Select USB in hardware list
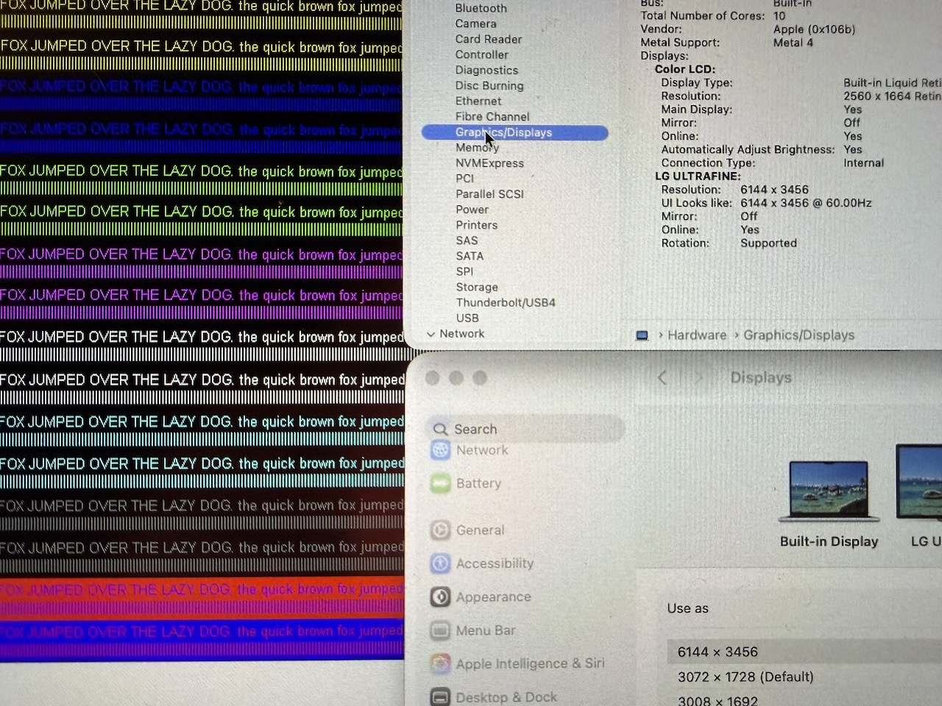 467,318
